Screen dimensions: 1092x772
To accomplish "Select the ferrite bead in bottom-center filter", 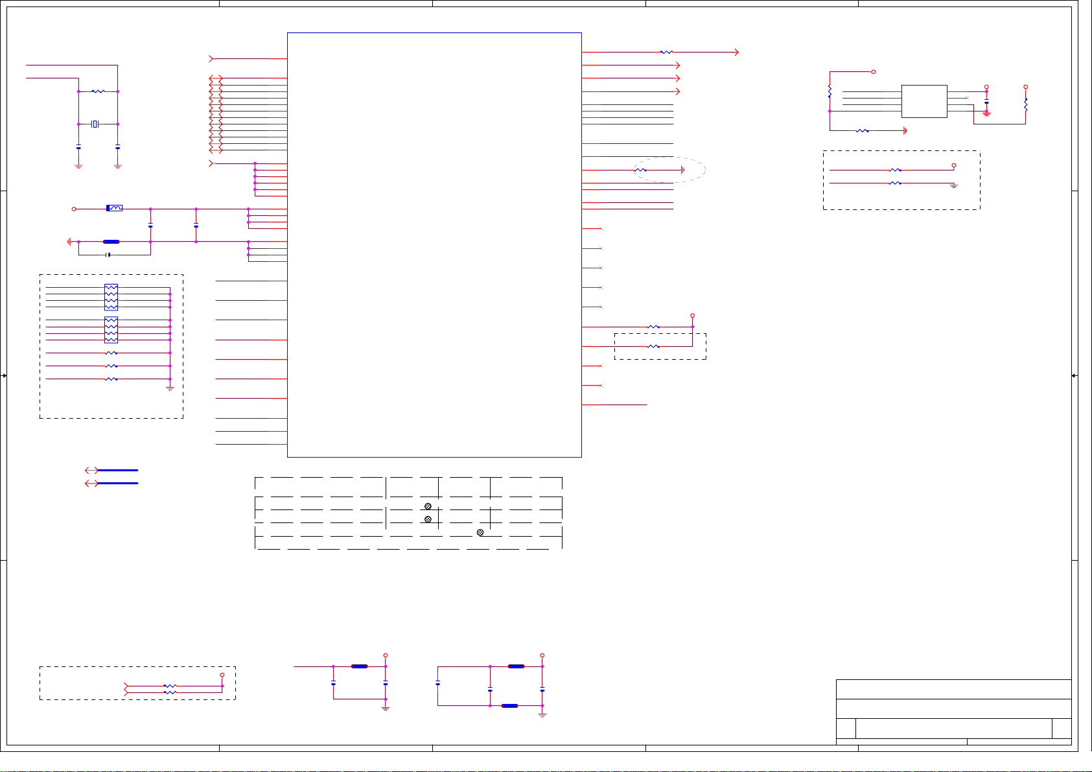I will (x=359, y=666).
